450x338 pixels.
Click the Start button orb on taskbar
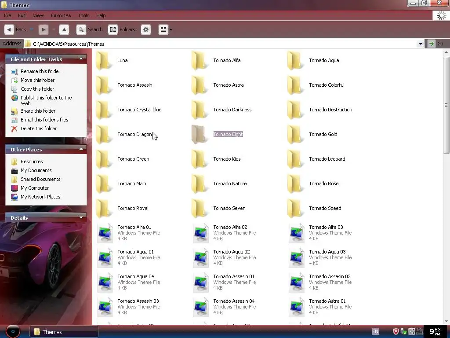pos(13,331)
